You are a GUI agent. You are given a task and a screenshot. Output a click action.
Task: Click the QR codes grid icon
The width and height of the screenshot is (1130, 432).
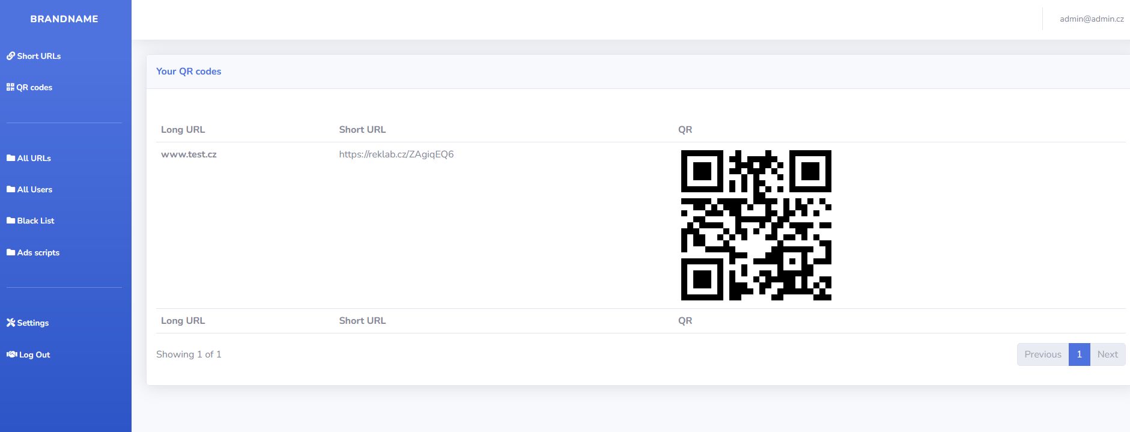pyautogui.click(x=10, y=87)
